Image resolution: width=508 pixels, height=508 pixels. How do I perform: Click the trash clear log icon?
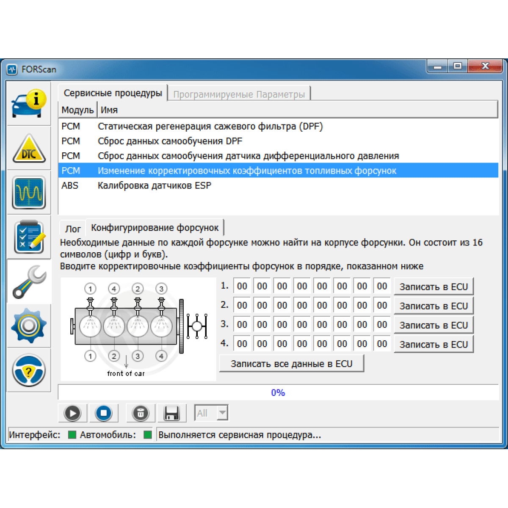(x=141, y=413)
